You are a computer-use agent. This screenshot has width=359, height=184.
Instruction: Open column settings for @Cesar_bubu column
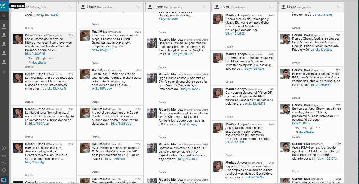pos(72,7)
